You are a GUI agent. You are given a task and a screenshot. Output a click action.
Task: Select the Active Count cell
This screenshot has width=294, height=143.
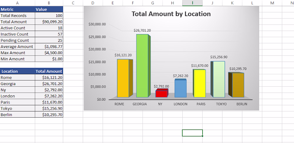(x=17, y=28)
